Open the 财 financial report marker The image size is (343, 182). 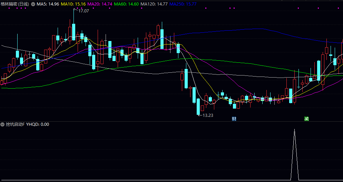(234, 119)
